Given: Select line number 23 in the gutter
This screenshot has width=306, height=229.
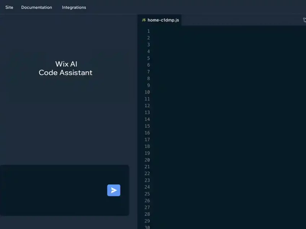Looking at the screenshot, I should coord(147,180).
